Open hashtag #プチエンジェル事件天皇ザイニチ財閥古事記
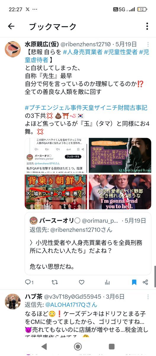156x356 pixels. (x=86, y=108)
